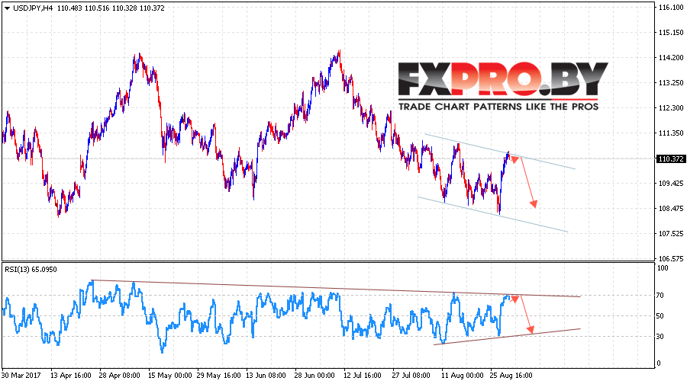Screen dimensions: 687x384
Task: Click the 11 Aug 00:00 date label
Action: (x=463, y=376)
